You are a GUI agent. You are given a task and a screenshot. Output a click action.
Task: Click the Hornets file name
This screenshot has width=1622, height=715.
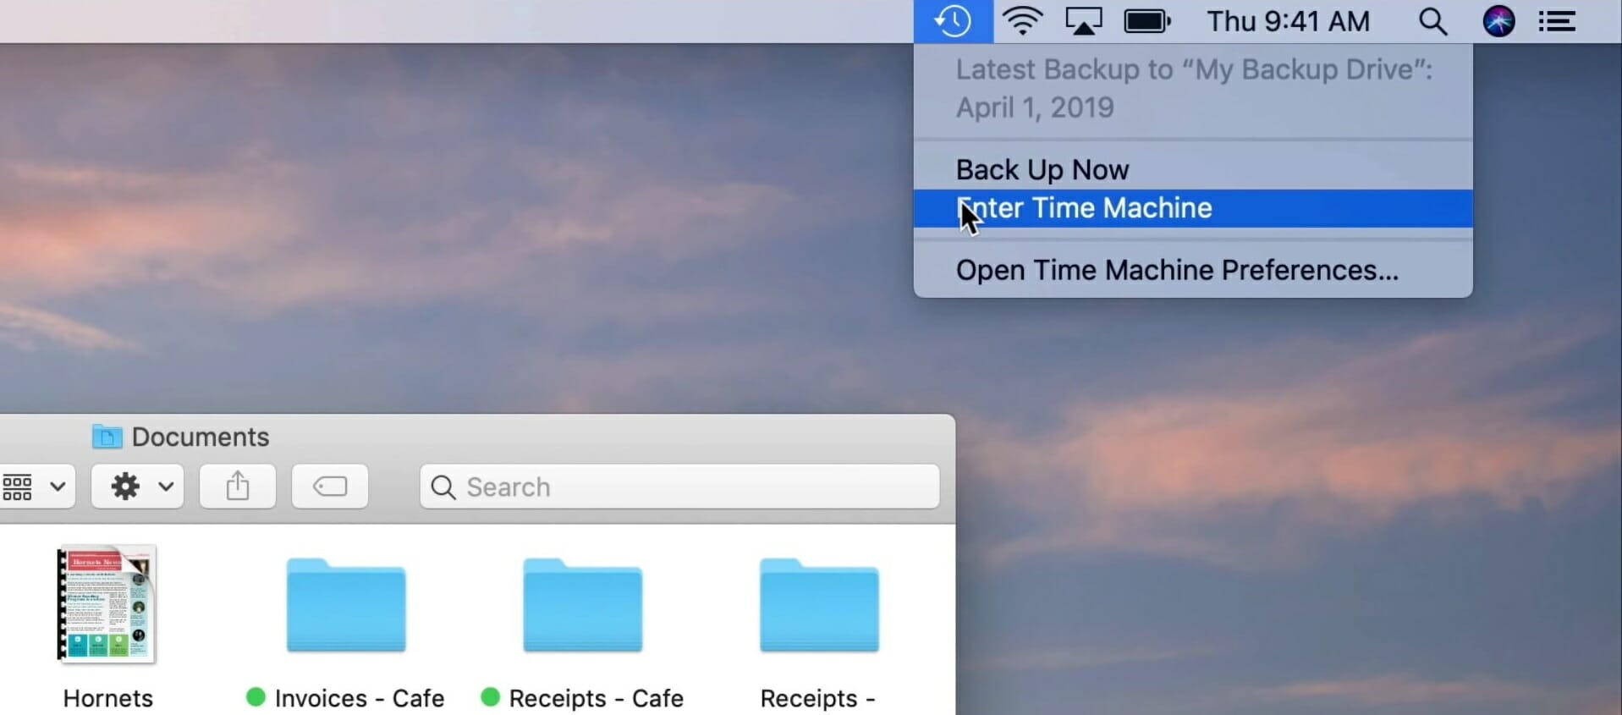[108, 699]
